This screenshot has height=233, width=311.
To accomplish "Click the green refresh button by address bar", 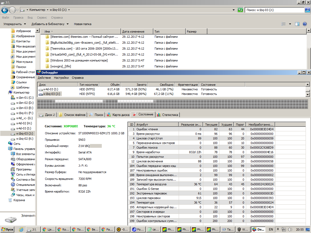I will tap(240, 10).
